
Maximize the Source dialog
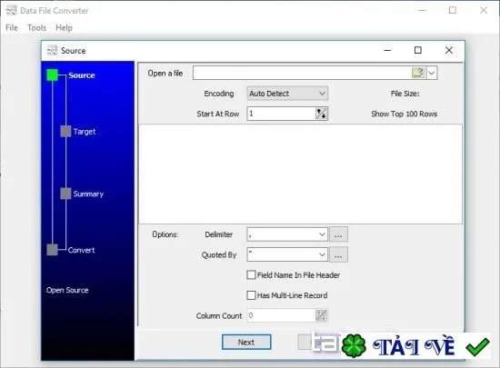418,50
